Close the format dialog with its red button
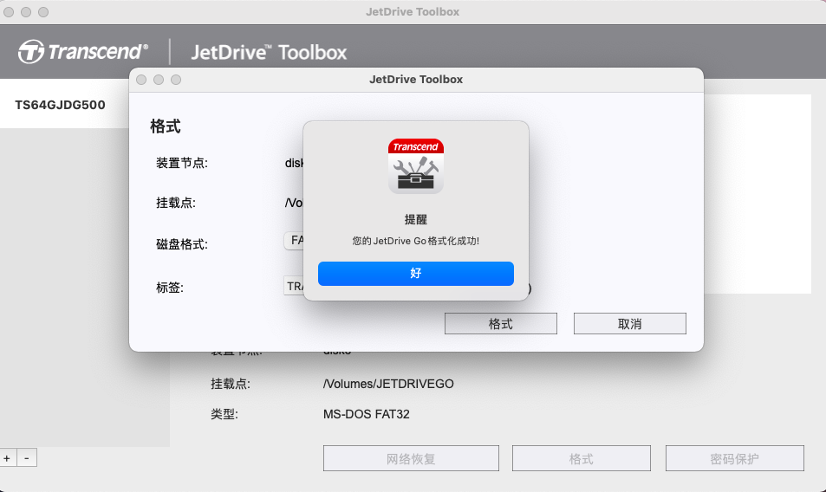The width and height of the screenshot is (826, 492). 141,80
